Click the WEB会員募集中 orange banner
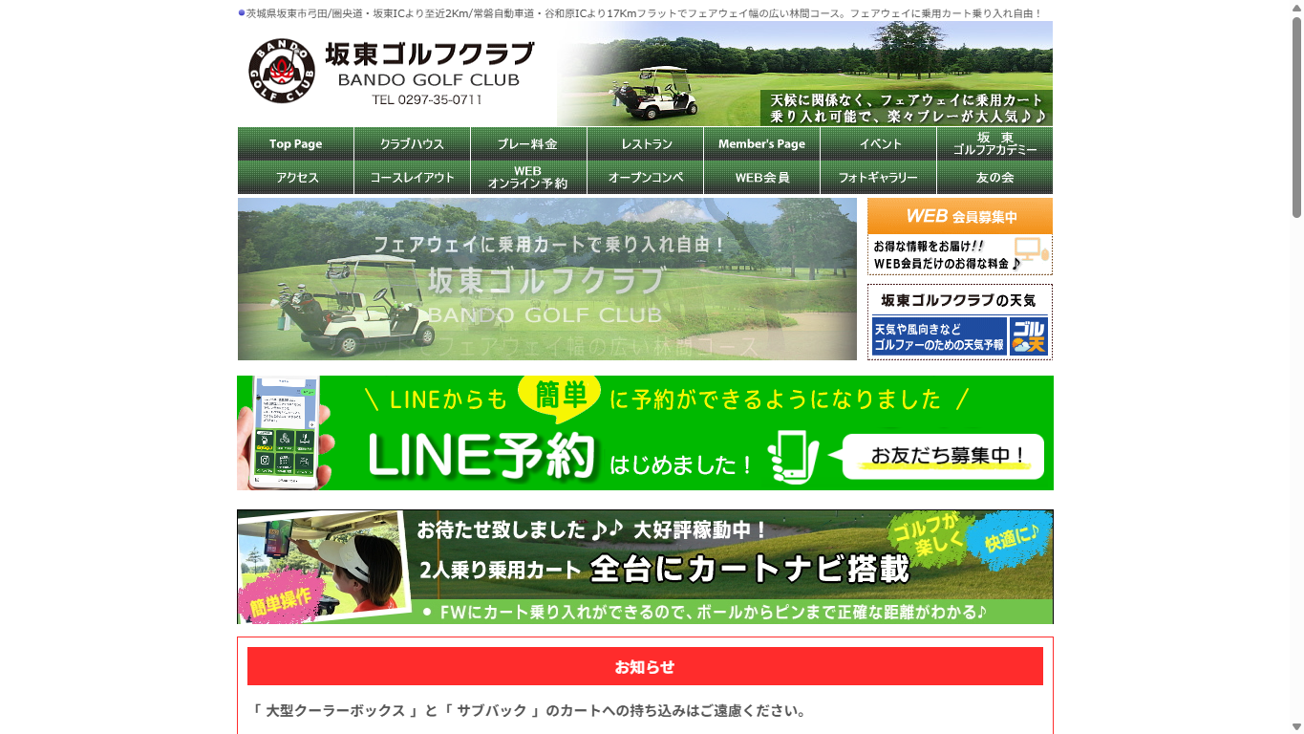This screenshot has width=1304, height=734. pos(960,236)
